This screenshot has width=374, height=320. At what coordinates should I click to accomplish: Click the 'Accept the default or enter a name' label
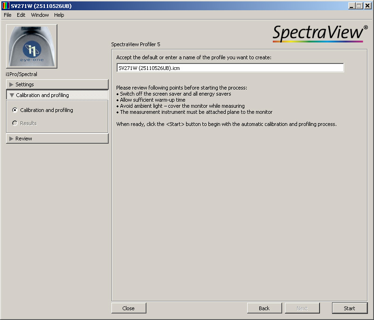pyautogui.click(x=194, y=57)
